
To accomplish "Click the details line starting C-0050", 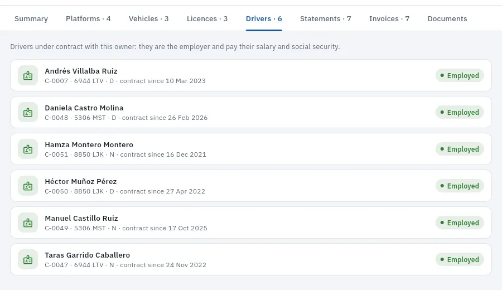I will 125,191.
